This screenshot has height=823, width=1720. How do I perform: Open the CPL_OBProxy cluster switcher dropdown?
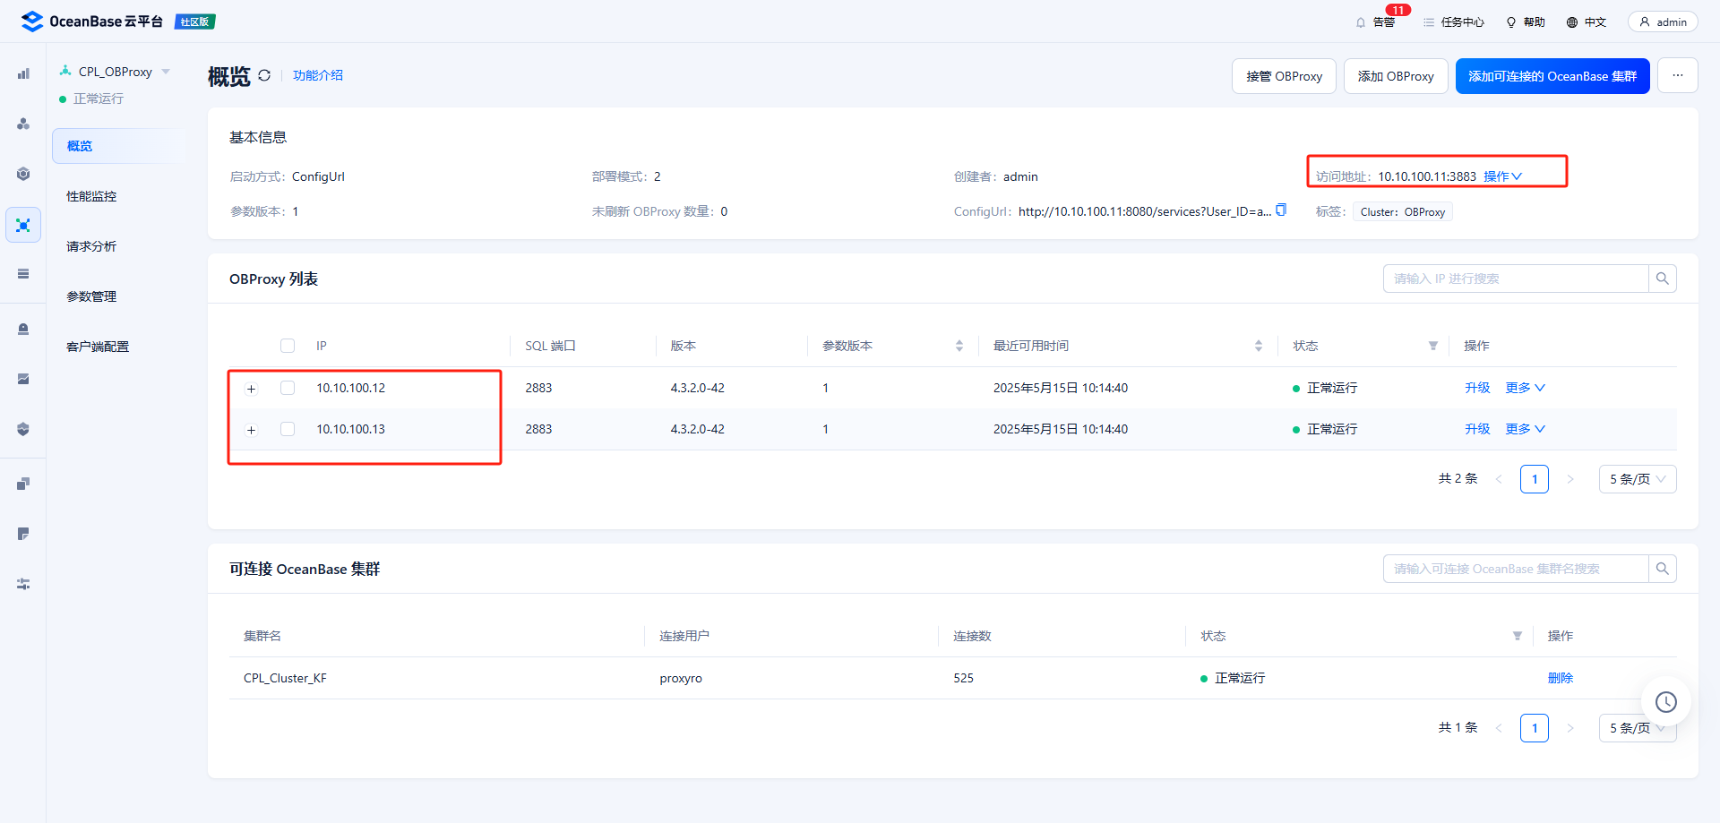click(x=166, y=72)
